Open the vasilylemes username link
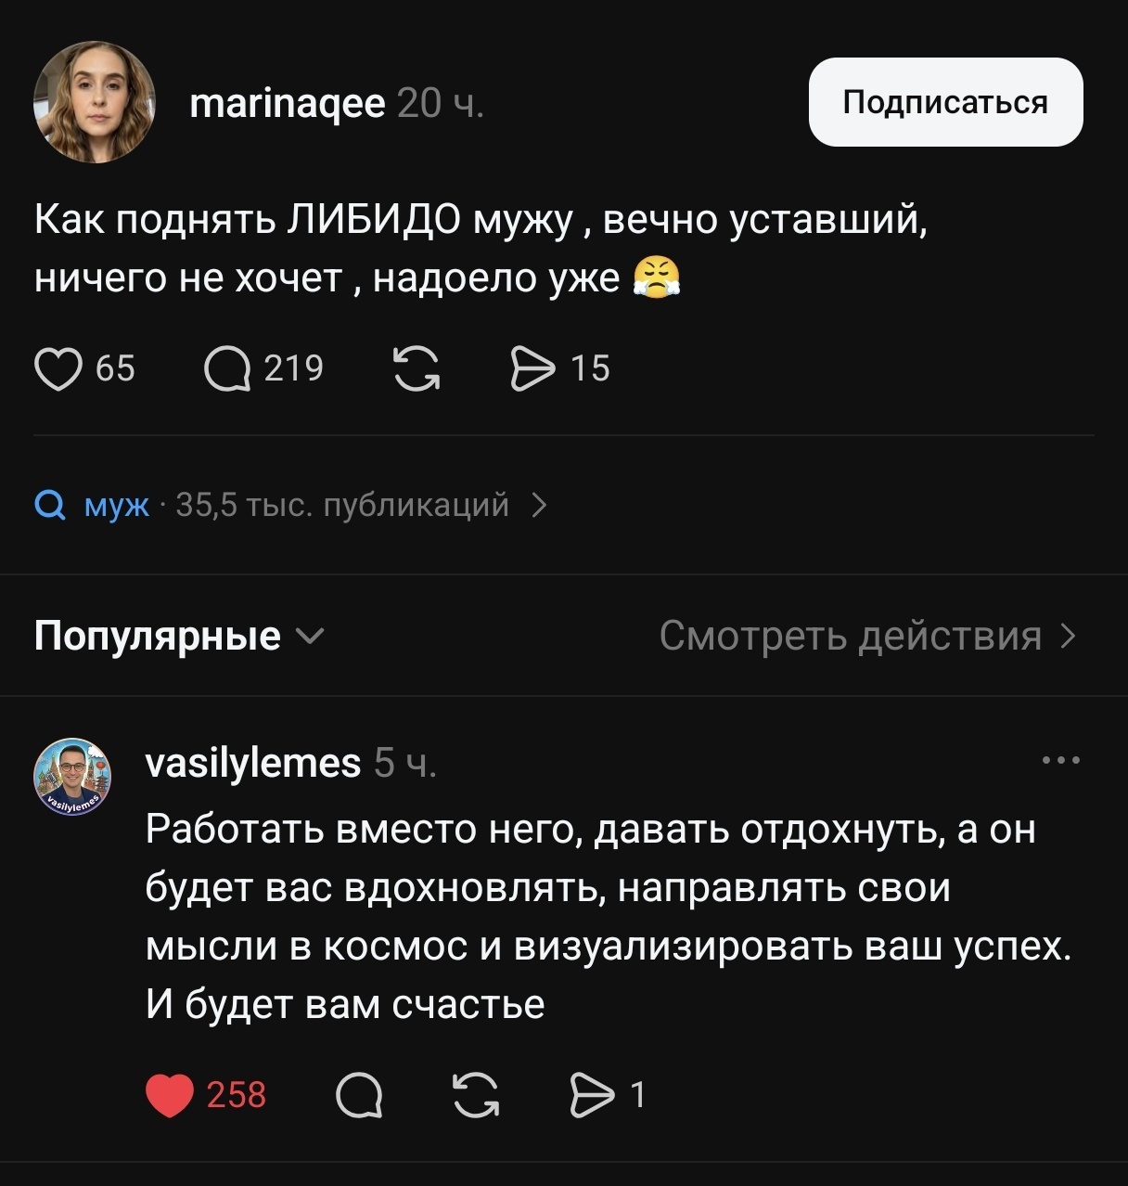The height and width of the screenshot is (1186, 1128). tap(253, 763)
